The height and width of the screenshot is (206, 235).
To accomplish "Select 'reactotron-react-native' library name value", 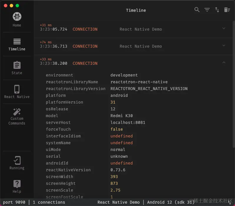I will (139, 82).
